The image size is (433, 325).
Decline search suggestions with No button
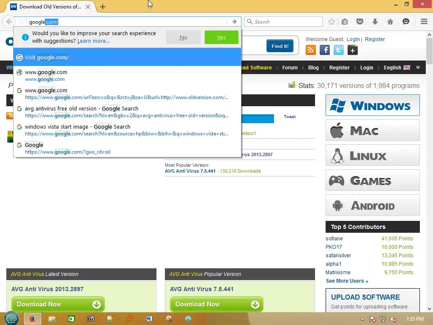(x=184, y=37)
